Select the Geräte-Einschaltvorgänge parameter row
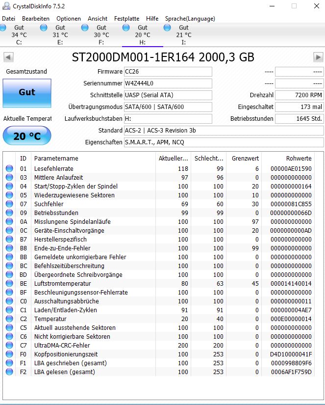The image size is (325, 405). point(159,230)
